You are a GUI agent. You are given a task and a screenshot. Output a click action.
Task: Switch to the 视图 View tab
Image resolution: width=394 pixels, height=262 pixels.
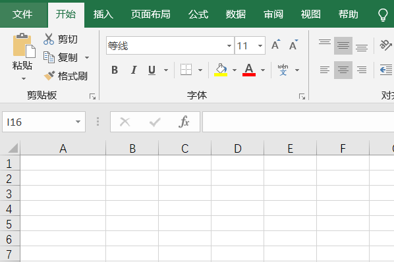[x=311, y=14]
